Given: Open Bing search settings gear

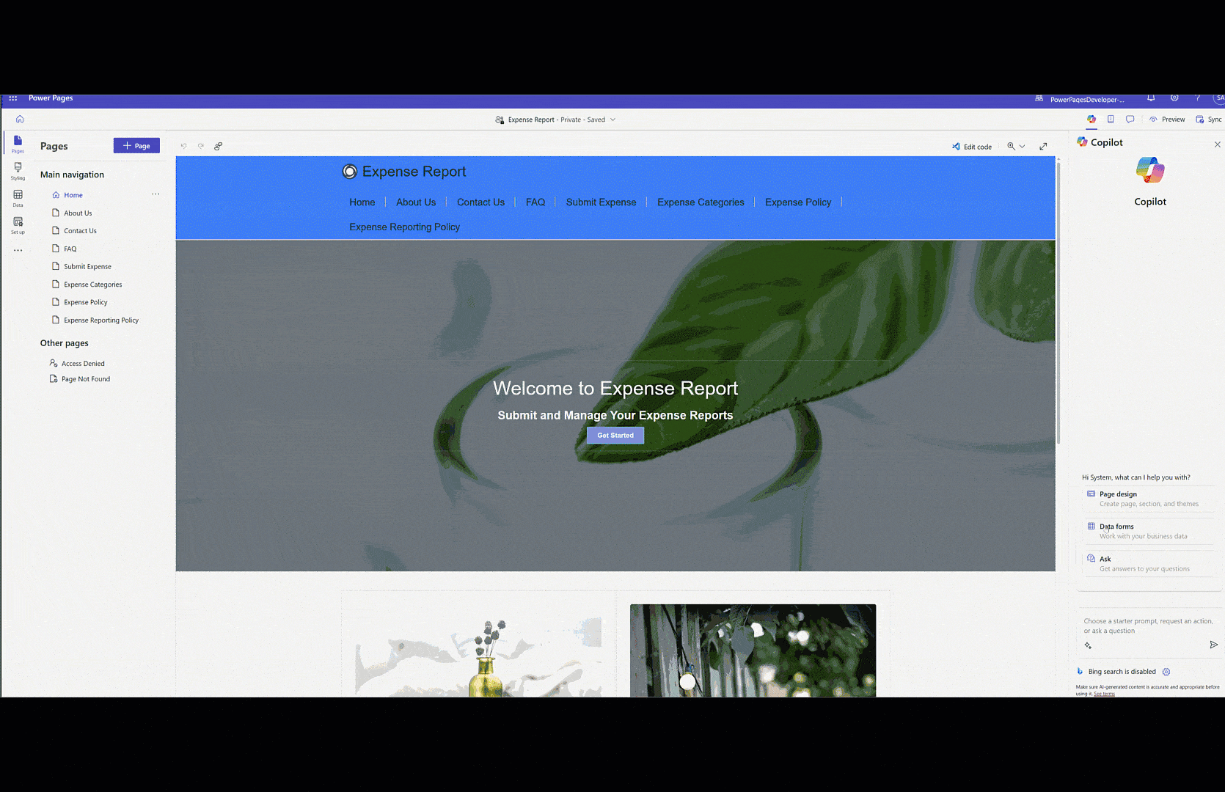Looking at the screenshot, I should click(x=1166, y=672).
